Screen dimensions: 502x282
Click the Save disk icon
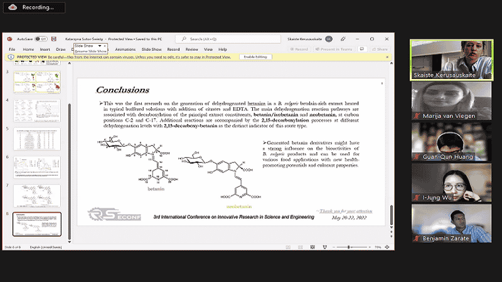click(x=54, y=39)
